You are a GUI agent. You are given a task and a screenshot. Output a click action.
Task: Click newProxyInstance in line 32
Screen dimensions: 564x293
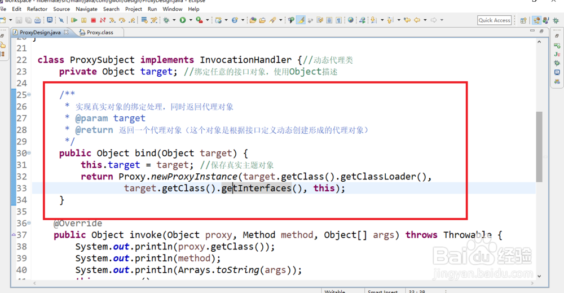[x=194, y=177]
